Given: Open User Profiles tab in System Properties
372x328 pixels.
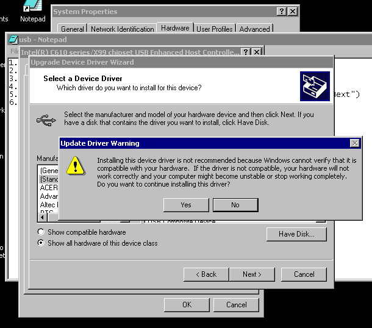Looking at the screenshot, I should (215, 29).
